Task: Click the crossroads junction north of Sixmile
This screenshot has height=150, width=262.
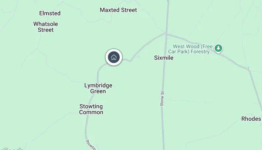Action: pyautogui.click(x=166, y=33)
